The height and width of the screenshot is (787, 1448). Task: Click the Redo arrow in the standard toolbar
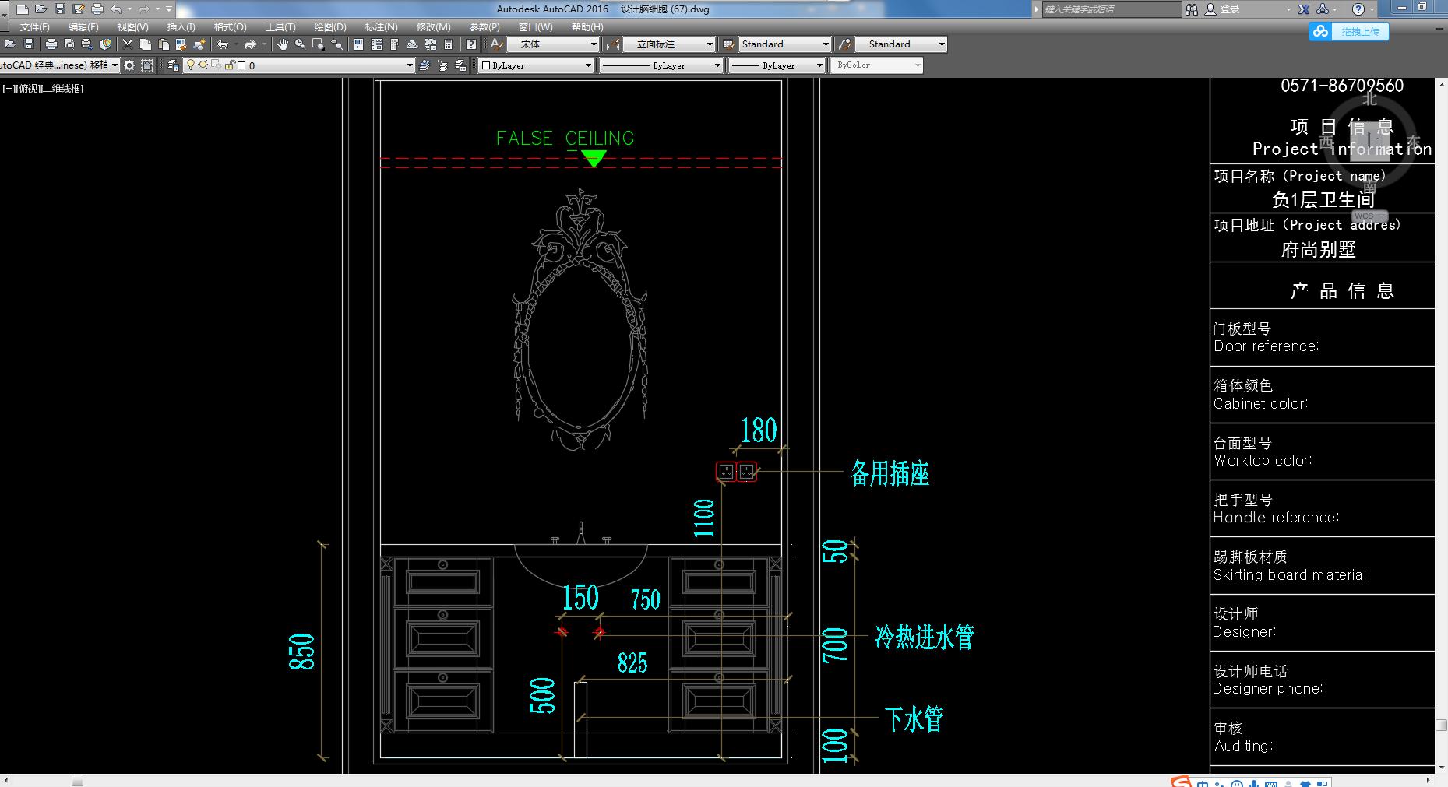click(x=250, y=44)
